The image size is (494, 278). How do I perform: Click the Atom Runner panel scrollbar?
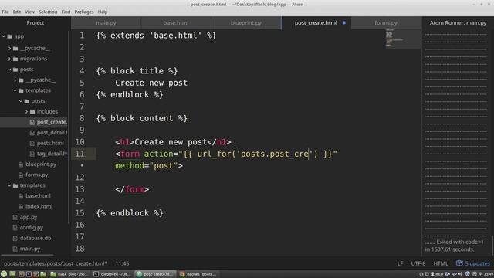(x=492, y=246)
